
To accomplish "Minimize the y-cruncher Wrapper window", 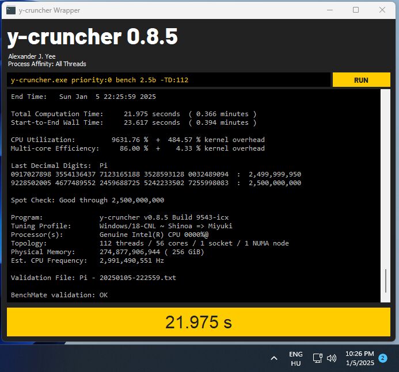I will (330, 10).
